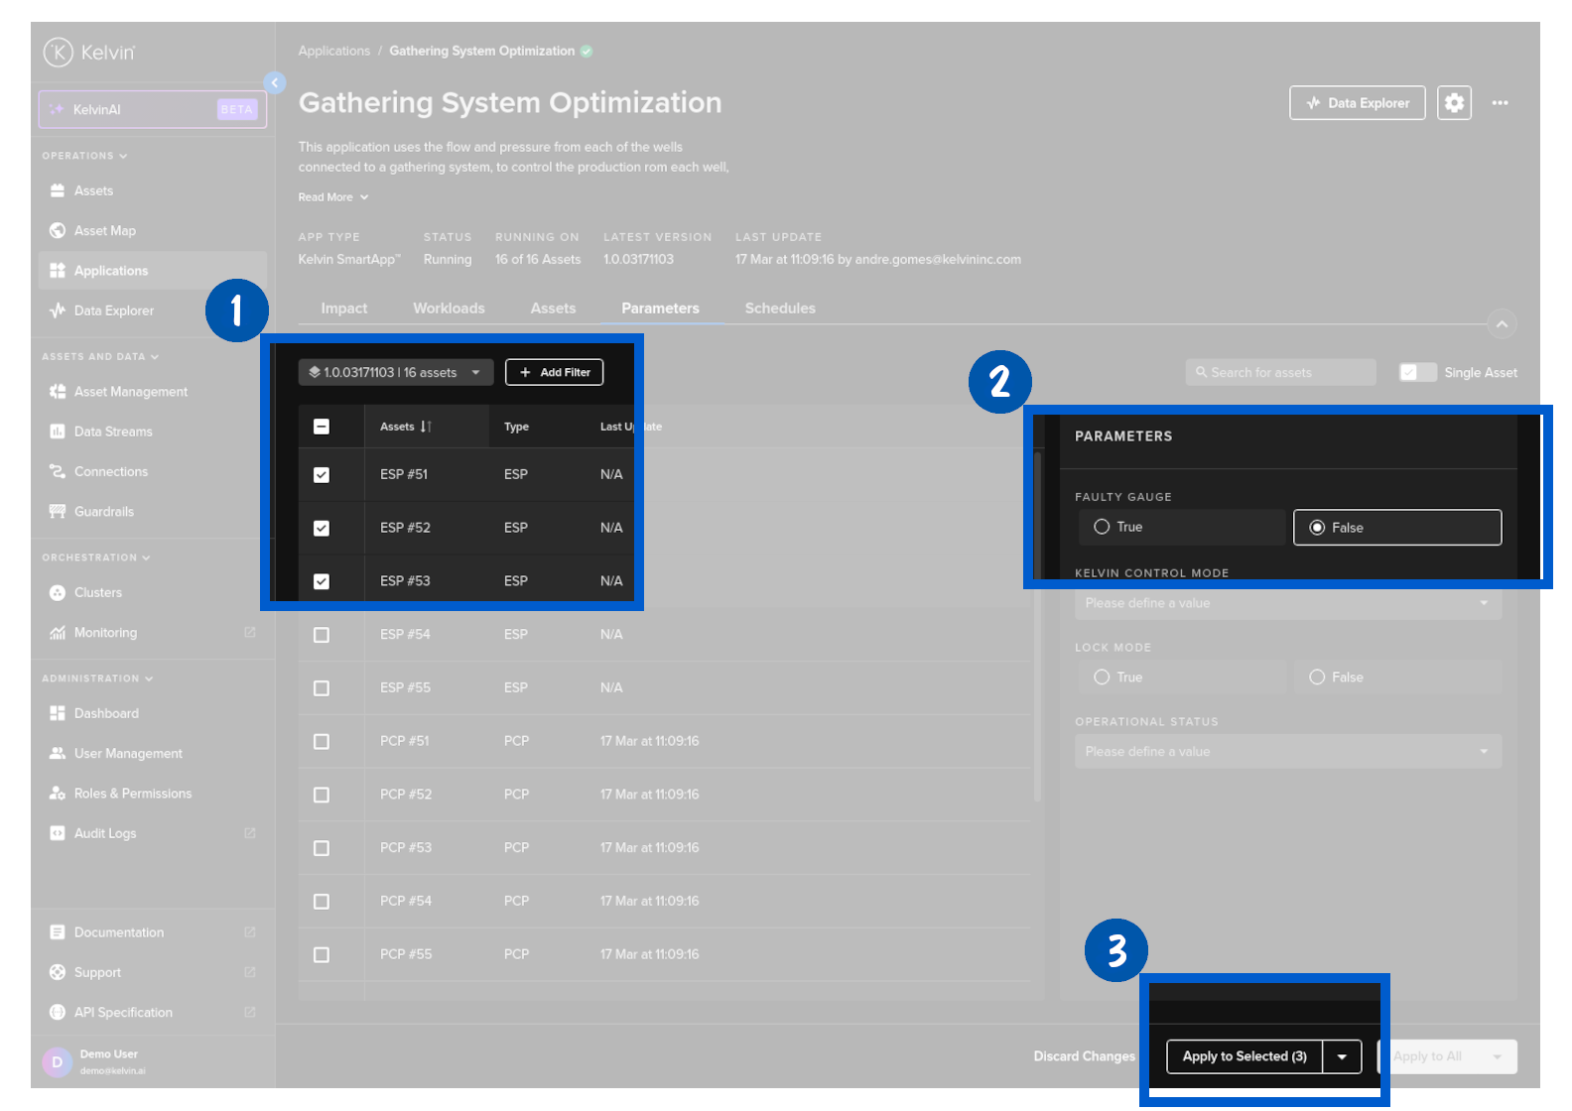This screenshot has width=1572, height=1111.
Task: Switch to the Workloads tab
Action: pos(449,309)
